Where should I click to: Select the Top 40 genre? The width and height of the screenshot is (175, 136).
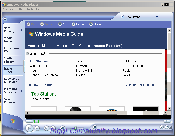127,75
